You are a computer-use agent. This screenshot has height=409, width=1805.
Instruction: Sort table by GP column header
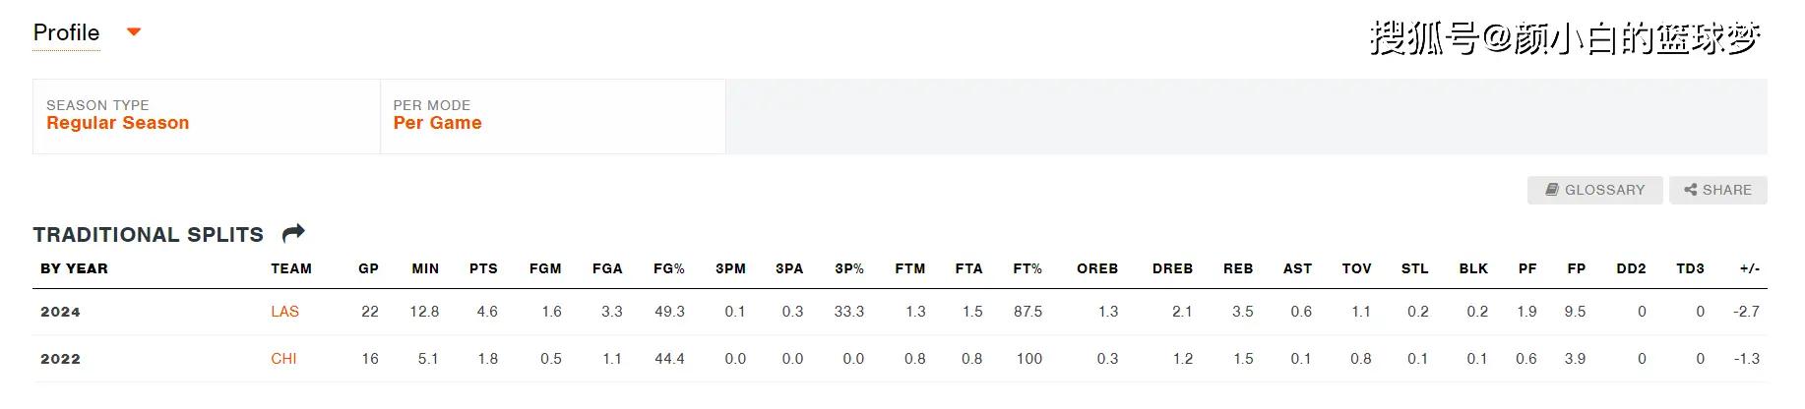(x=369, y=268)
